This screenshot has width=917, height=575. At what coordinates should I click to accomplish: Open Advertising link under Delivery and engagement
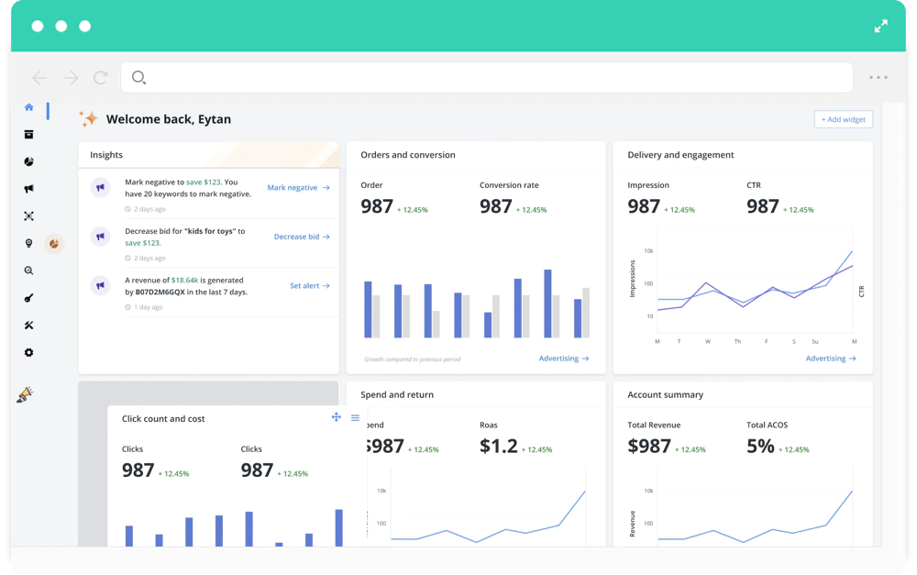click(831, 359)
